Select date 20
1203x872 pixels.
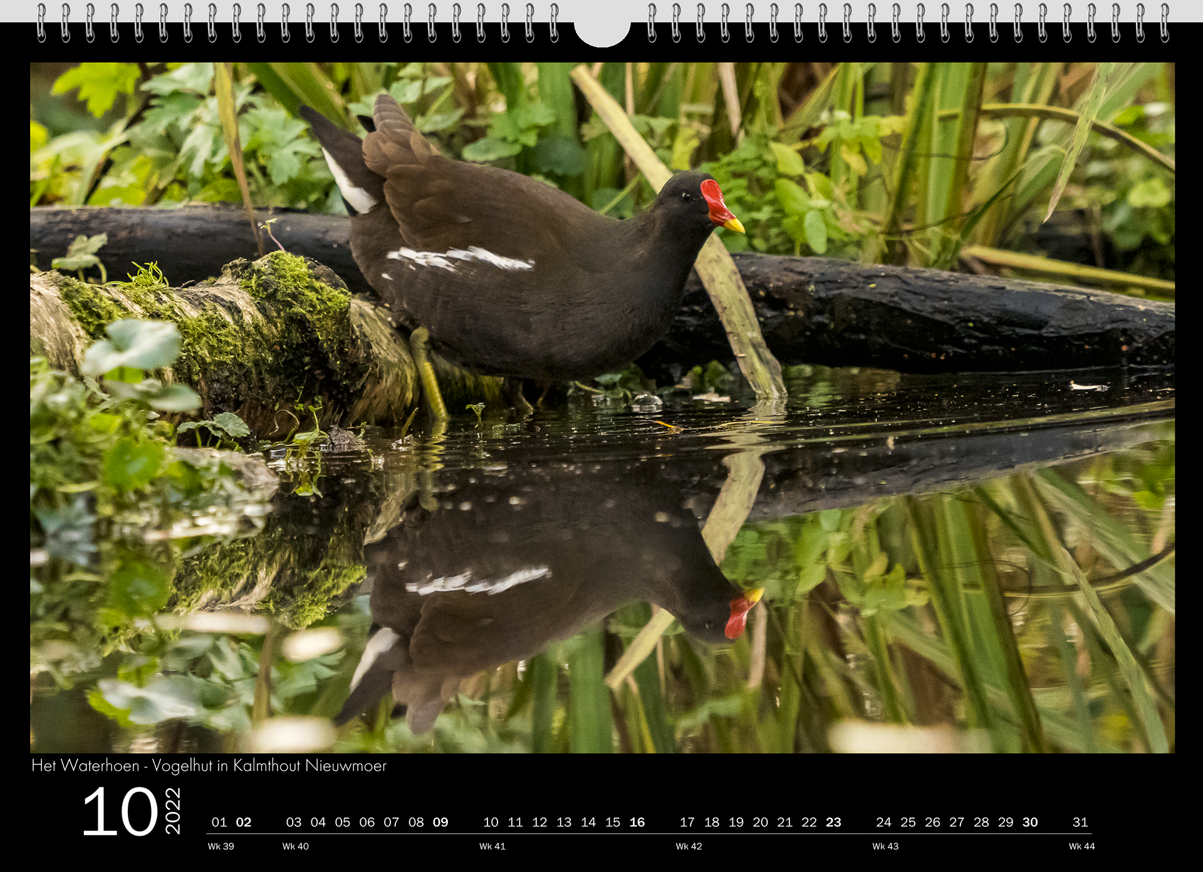[761, 822]
